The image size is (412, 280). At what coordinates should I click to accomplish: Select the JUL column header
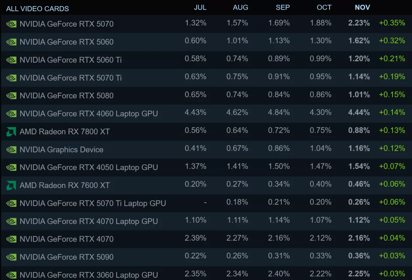[x=200, y=7]
